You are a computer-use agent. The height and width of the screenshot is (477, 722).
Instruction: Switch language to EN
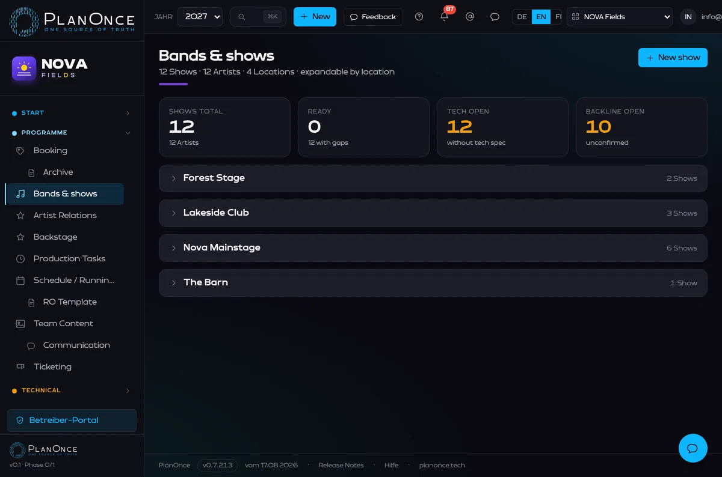[541, 17]
